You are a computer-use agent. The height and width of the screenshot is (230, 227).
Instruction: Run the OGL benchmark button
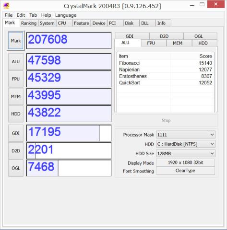[x=16, y=168]
